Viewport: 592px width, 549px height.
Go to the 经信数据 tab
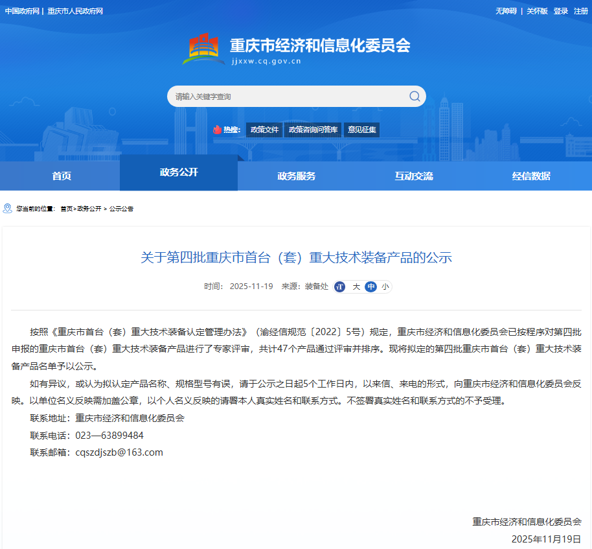click(531, 176)
